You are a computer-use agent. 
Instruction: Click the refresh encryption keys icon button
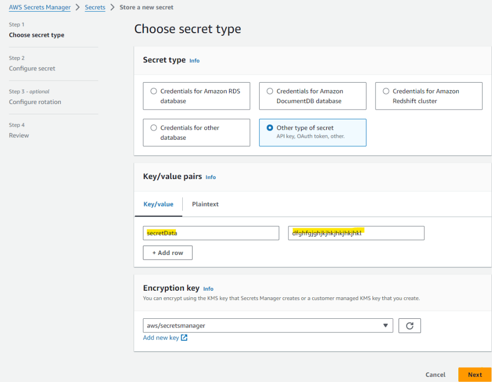pos(409,325)
